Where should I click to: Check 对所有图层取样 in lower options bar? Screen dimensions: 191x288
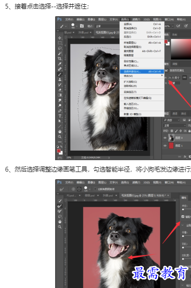tap(95, 189)
